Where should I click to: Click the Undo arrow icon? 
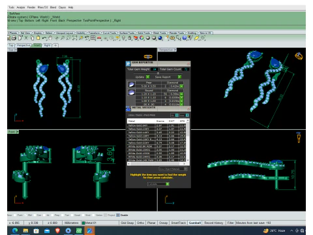click(x=44, y=38)
